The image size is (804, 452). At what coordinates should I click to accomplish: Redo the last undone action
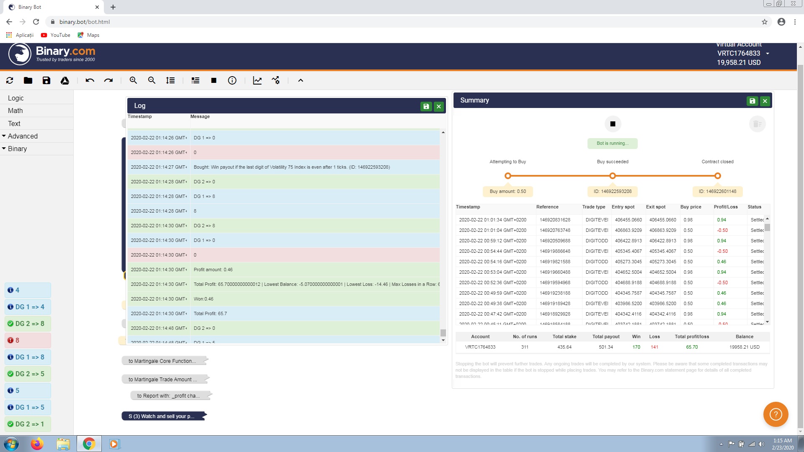[108, 80]
